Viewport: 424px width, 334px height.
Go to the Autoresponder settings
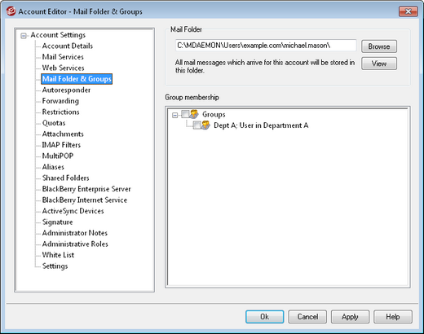coord(66,90)
